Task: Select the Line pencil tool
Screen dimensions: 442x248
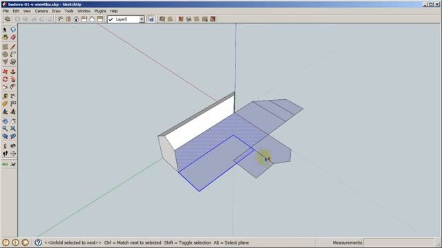Action: tap(13, 47)
